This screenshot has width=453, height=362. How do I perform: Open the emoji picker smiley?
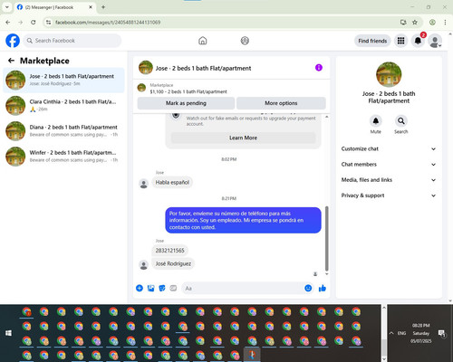[x=308, y=288]
